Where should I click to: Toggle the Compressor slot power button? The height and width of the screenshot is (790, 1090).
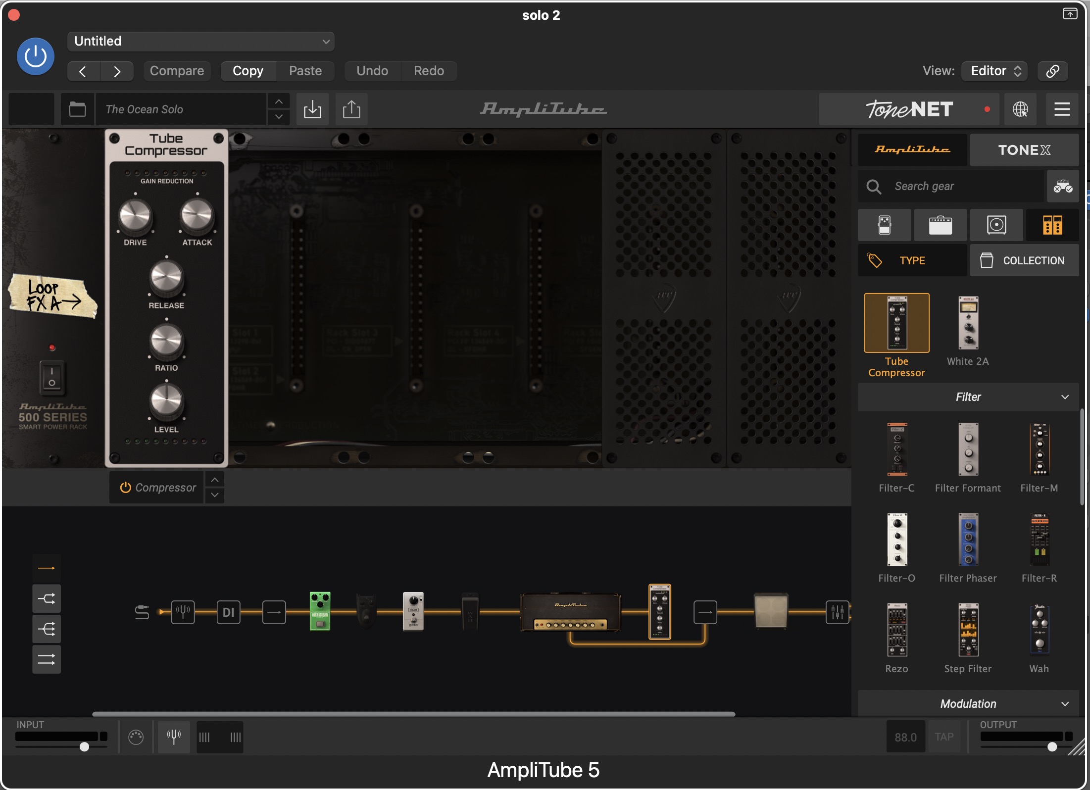(x=125, y=488)
